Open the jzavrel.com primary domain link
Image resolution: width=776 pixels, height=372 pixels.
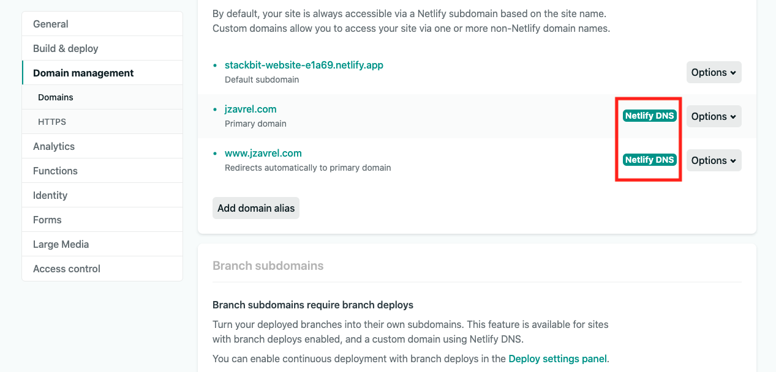(251, 109)
